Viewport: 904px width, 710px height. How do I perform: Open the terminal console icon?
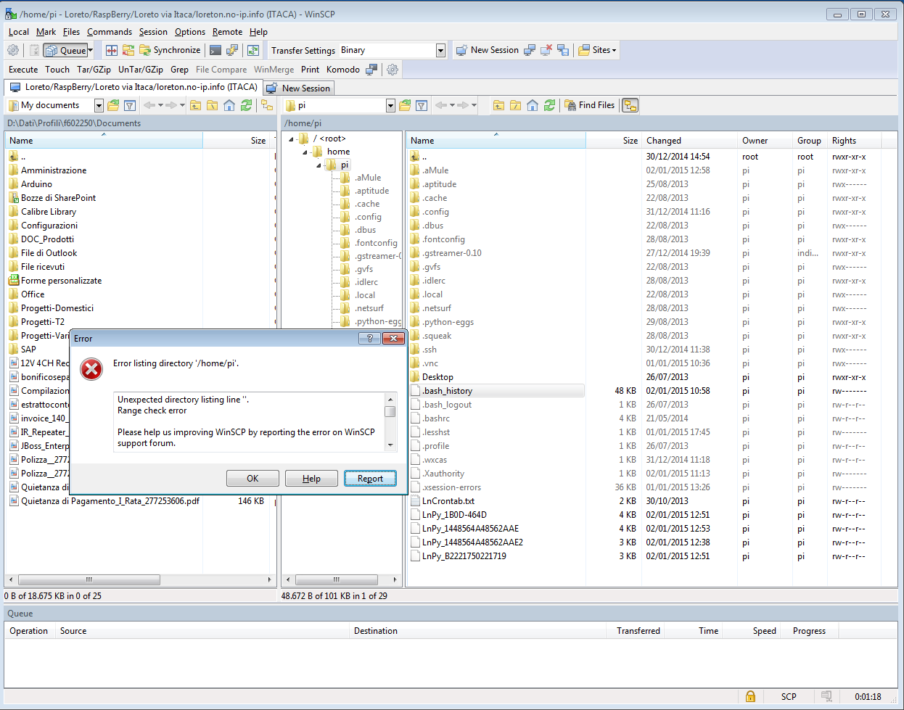click(215, 50)
